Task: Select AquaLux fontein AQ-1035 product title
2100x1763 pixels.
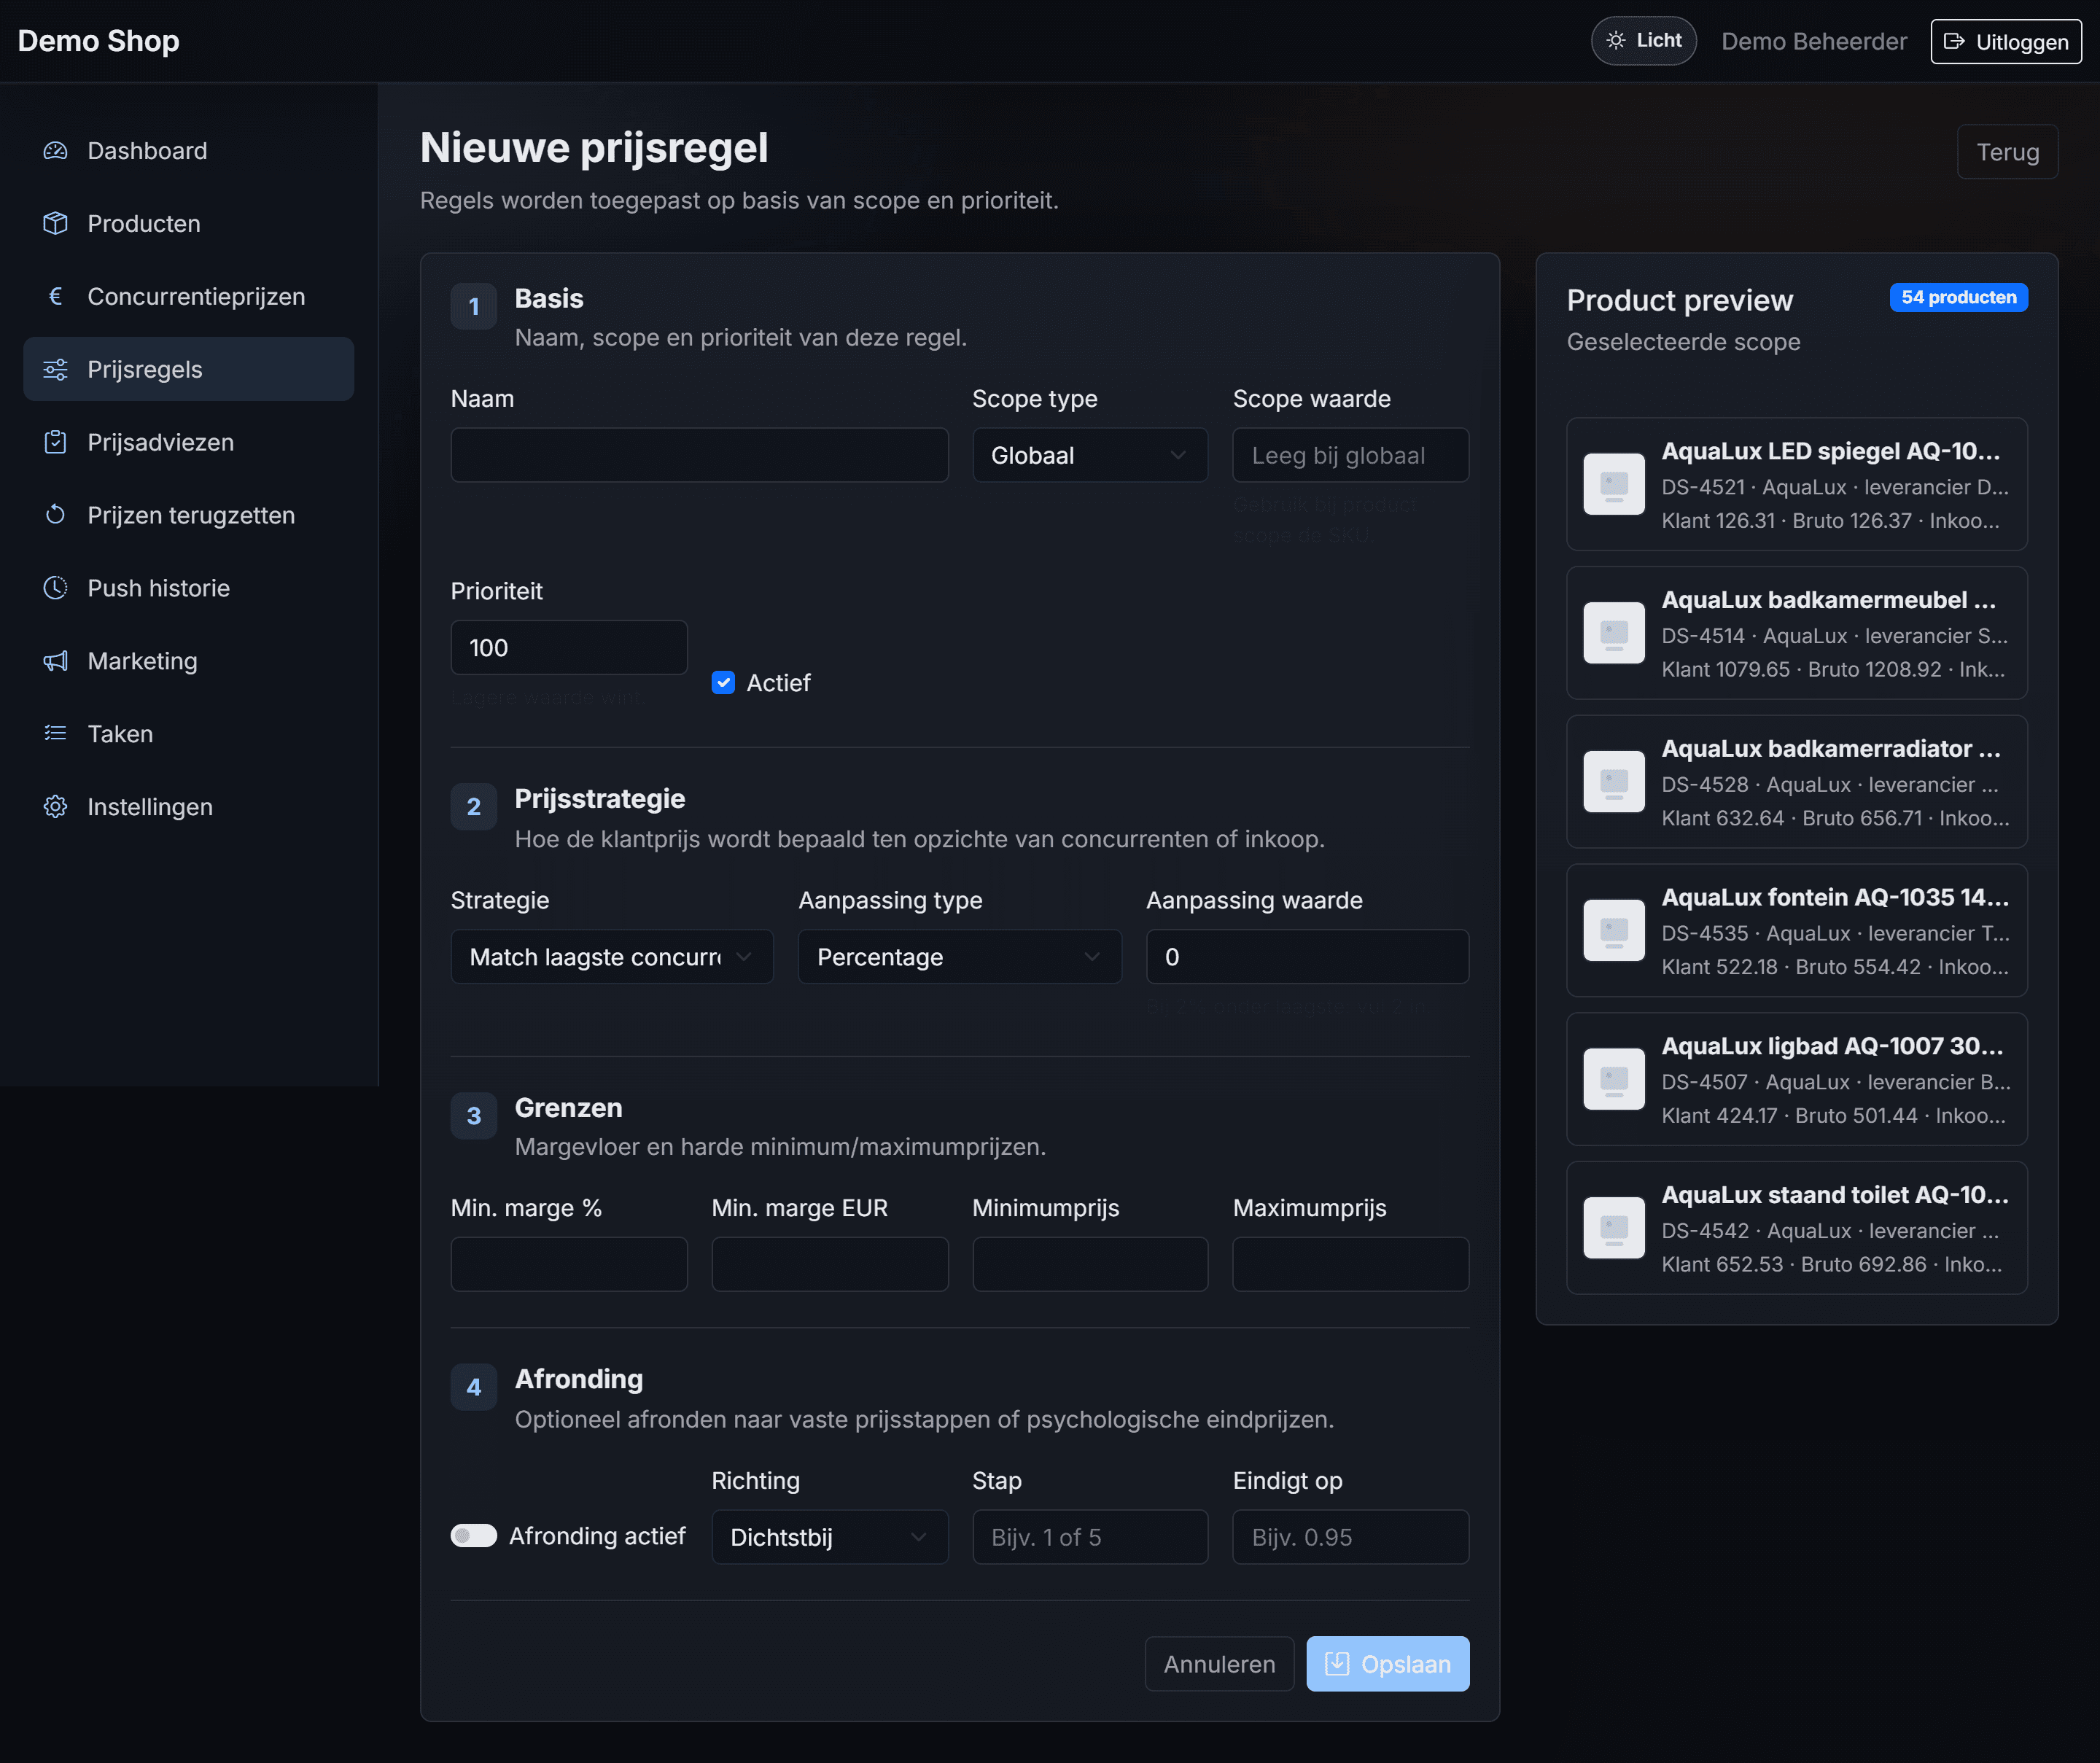Action: click(1835, 898)
